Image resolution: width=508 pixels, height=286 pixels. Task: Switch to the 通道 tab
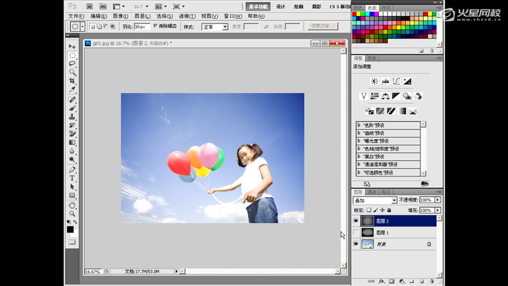(372, 192)
